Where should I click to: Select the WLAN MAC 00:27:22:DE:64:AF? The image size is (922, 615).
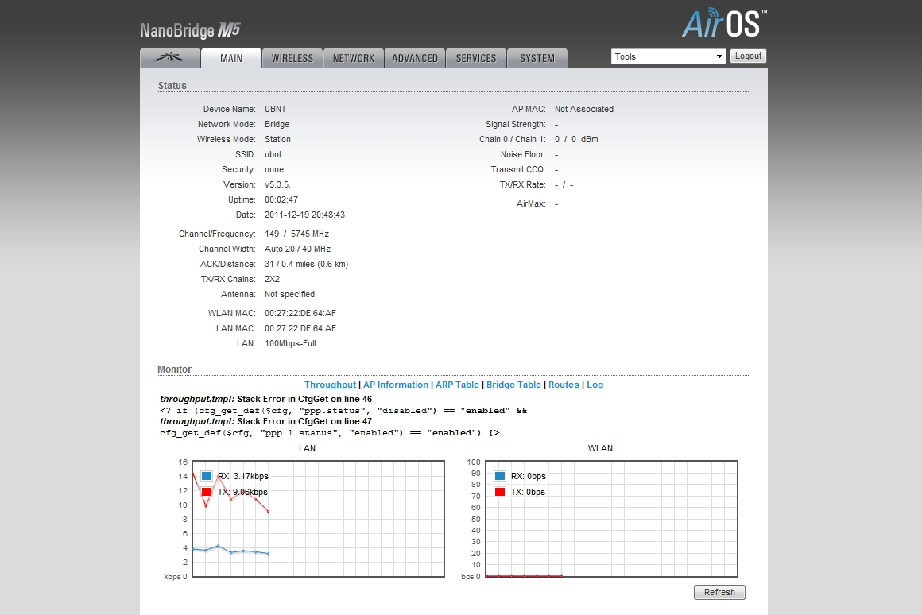tap(300, 313)
